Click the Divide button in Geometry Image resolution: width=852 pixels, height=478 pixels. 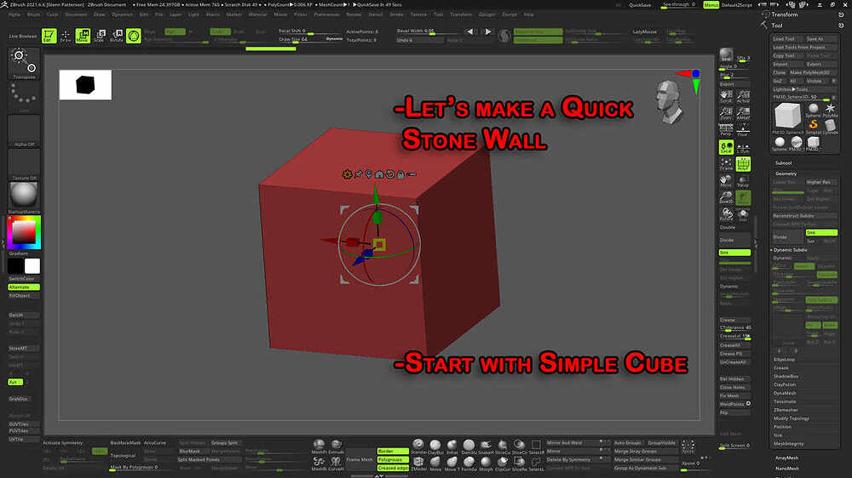(x=788, y=237)
